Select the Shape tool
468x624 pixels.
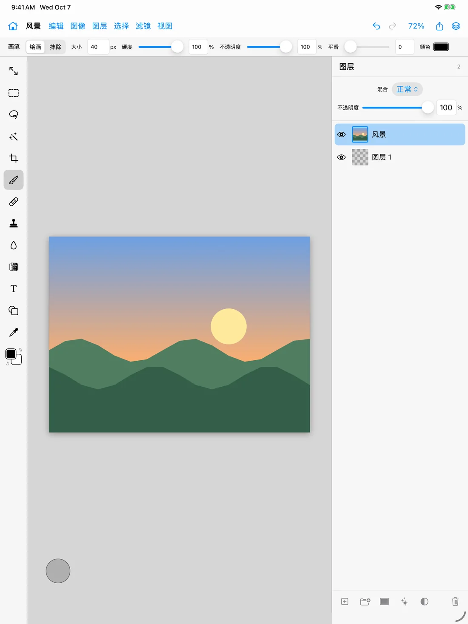(14, 311)
